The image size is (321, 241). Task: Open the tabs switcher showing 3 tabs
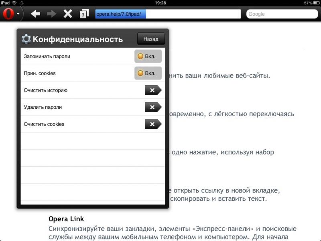coord(83,14)
